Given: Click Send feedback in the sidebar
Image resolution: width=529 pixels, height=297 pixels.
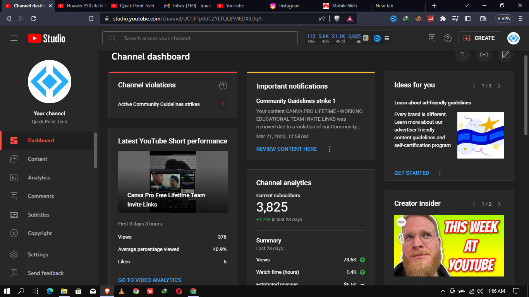Looking at the screenshot, I should (x=46, y=273).
